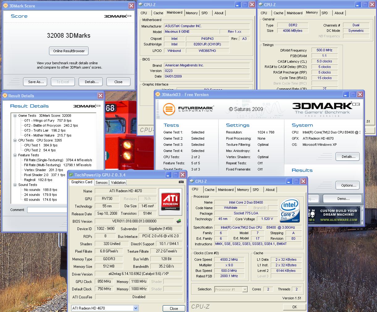The height and width of the screenshot is (312, 377).
Task: Click the GPU-Z screenshot camera icon
Action: [181, 182]
